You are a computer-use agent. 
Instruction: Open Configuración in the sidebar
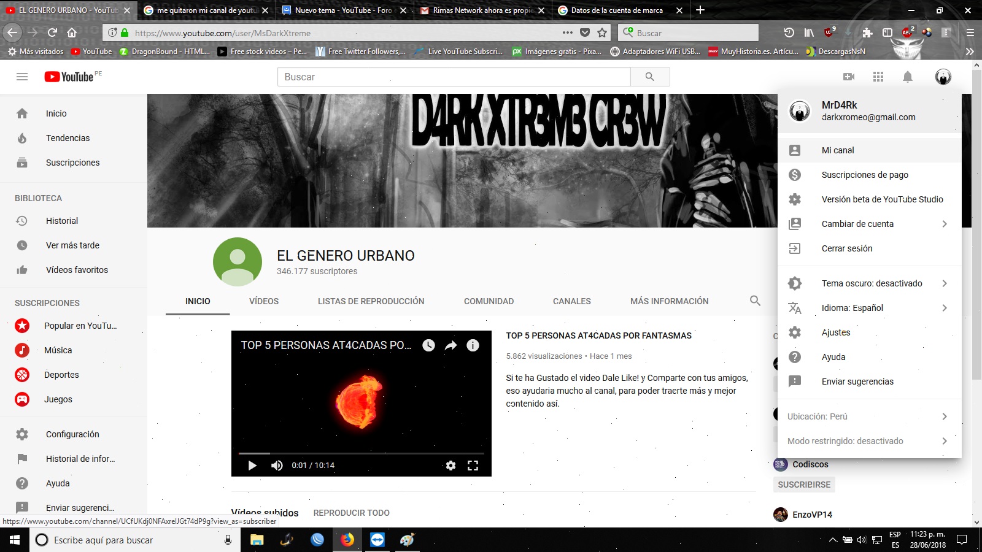pos(74,434)
